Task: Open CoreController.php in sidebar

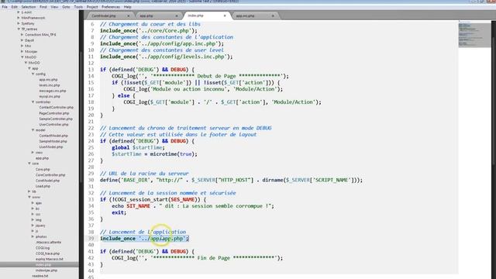Action: (50, 175)
